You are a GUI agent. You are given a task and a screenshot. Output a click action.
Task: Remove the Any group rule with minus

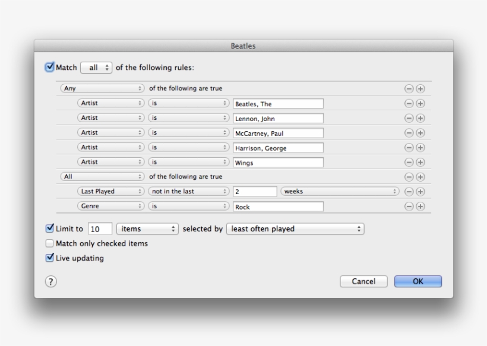(x=409, y=89)
